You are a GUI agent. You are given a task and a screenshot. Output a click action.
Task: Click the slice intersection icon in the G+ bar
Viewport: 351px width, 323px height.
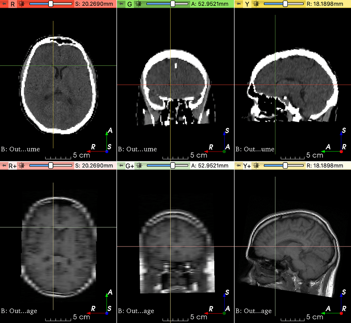click(x=139, y=165)
